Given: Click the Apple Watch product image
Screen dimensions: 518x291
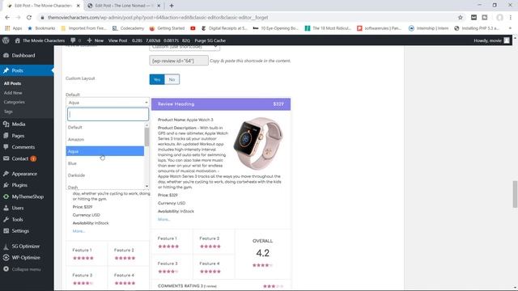Looking at the screenshot, I should click(x=258, y=143).
